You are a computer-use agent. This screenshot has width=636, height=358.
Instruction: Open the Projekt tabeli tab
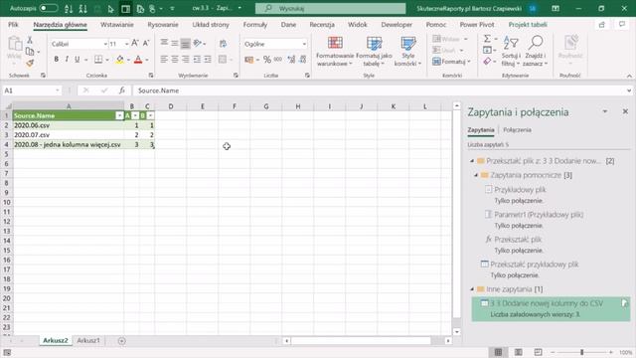pyautogui.click(x=528, y=25)
